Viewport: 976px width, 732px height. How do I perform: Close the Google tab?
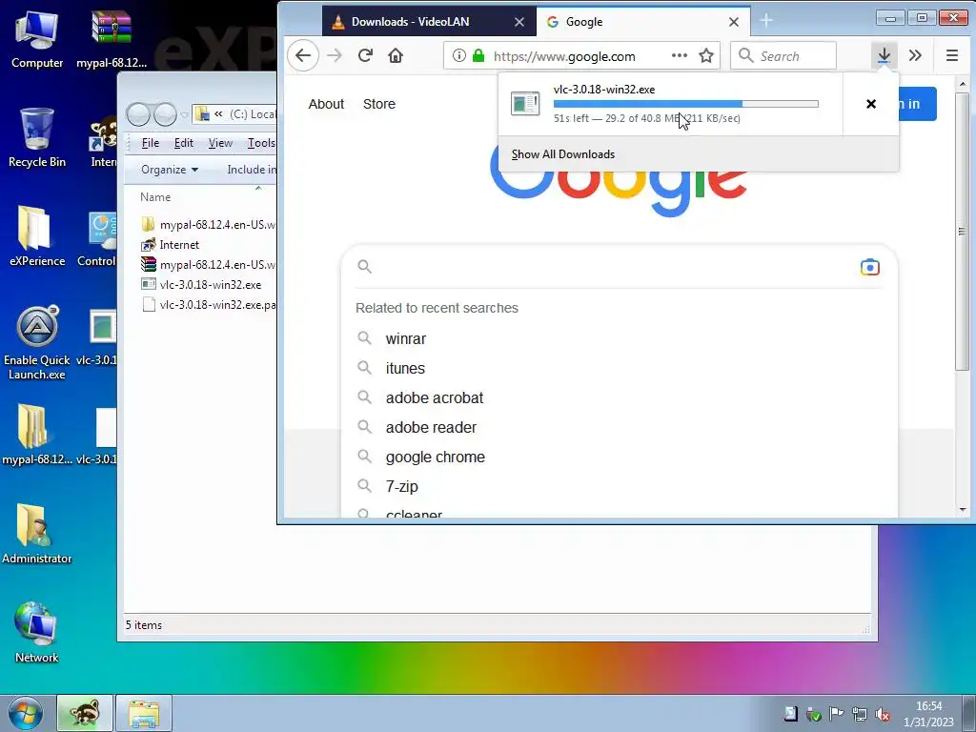pyautogui.click(x=734, y=22)
